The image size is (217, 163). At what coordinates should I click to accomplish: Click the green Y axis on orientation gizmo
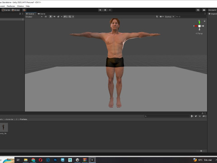[x=199, y=22]
